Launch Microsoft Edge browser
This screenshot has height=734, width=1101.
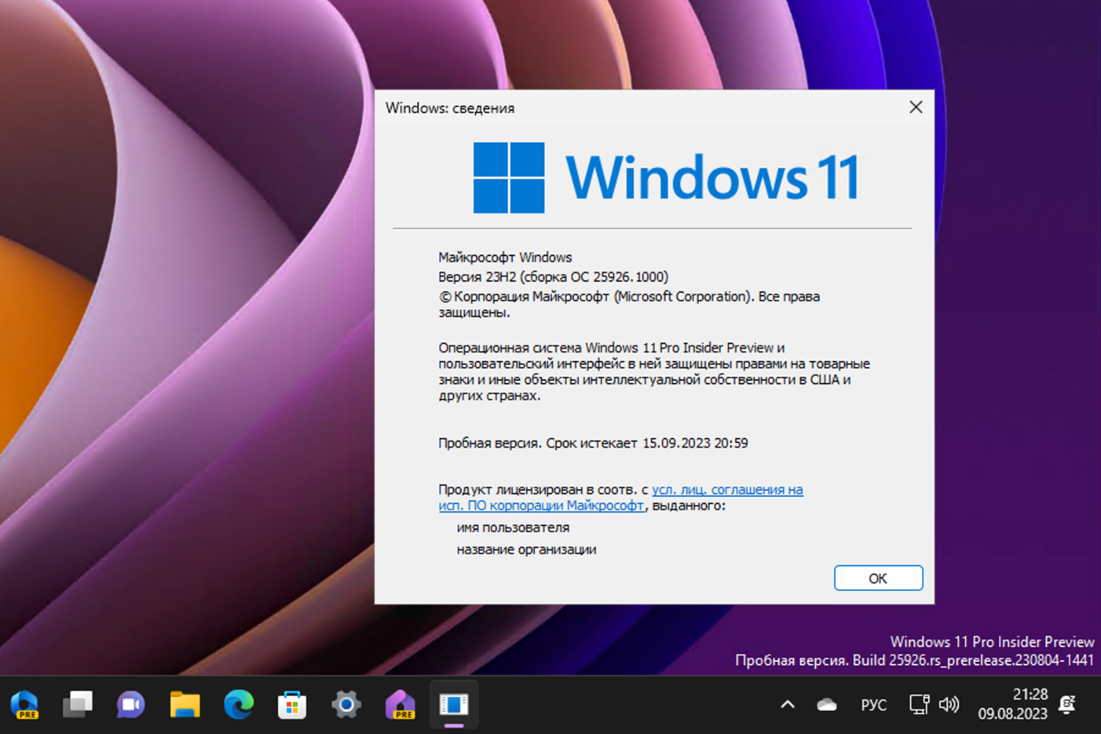click(x=238, y=704)
